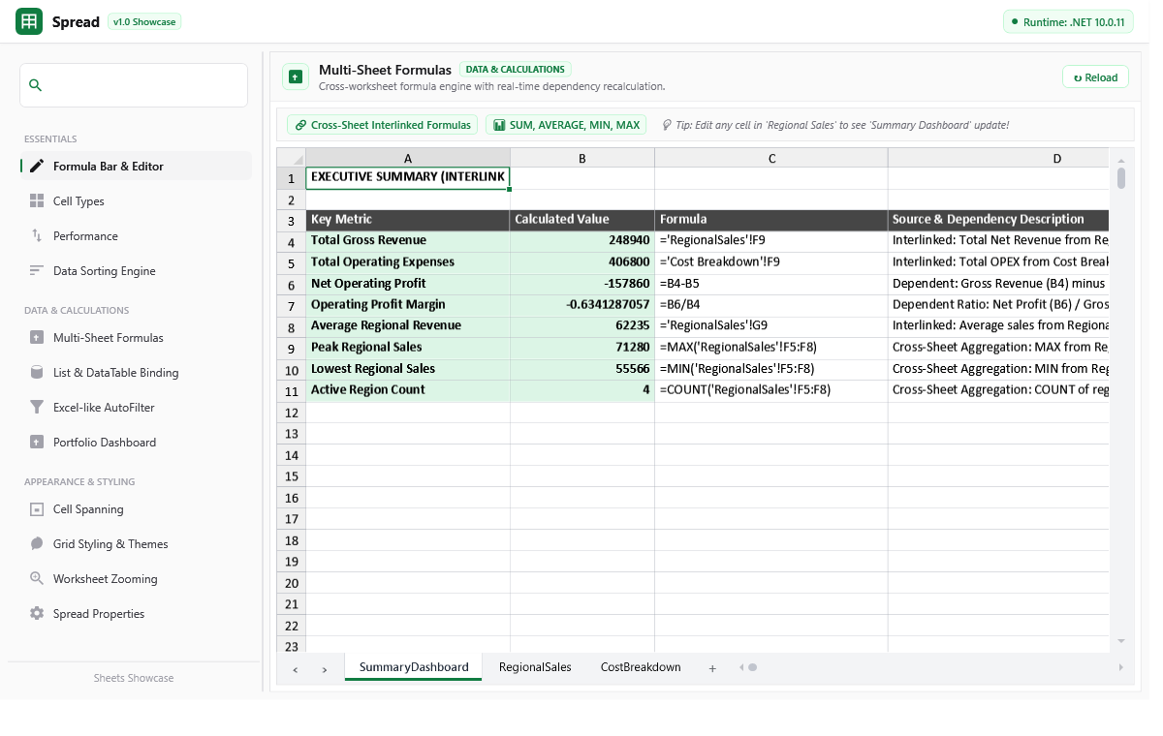1163x736 pixels.
Task: Select the Total Gross Revenue cell
Action: tap(408, 241)
